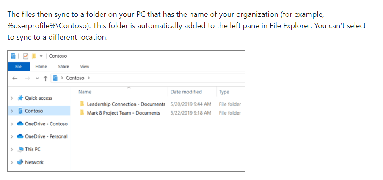Click the New folder icon in title bar
Viewport: 383px width, 180px height.
(x=34, y=56)
